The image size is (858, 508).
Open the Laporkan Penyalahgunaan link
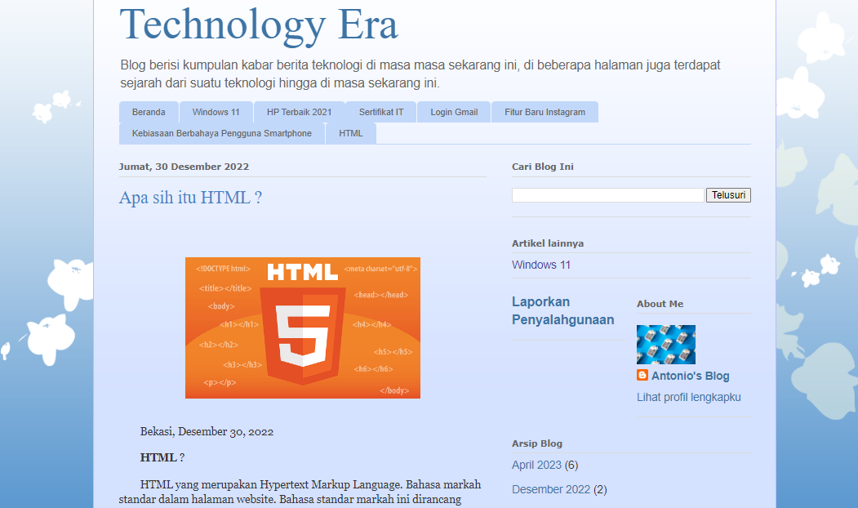[x=563, y=310]
